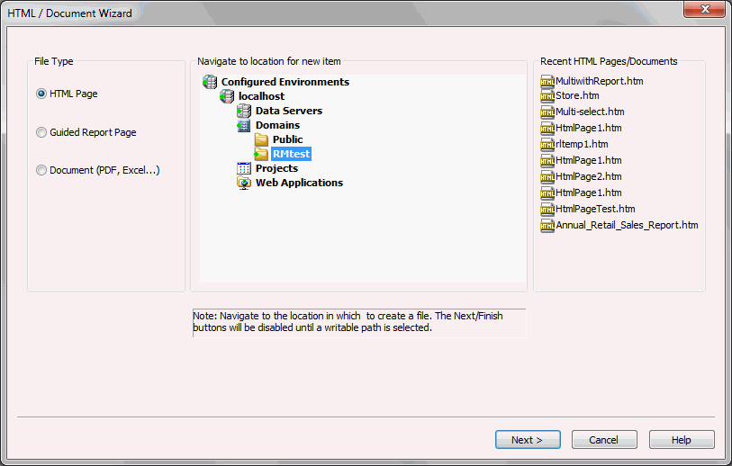This screenshot has width=732, height=466.
Task: Select Document (PDF, Excel...) file type
Action: (41, 170)
